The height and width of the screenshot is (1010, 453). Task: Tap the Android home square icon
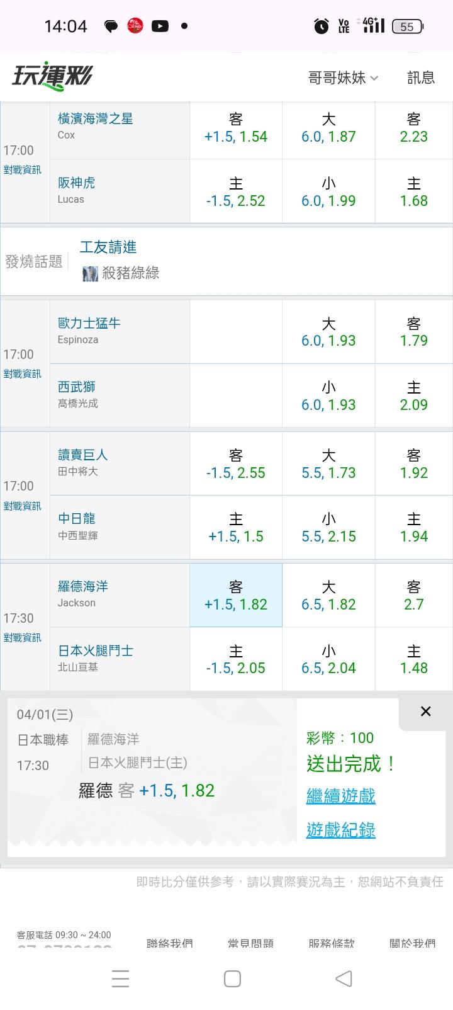point(232,979)
